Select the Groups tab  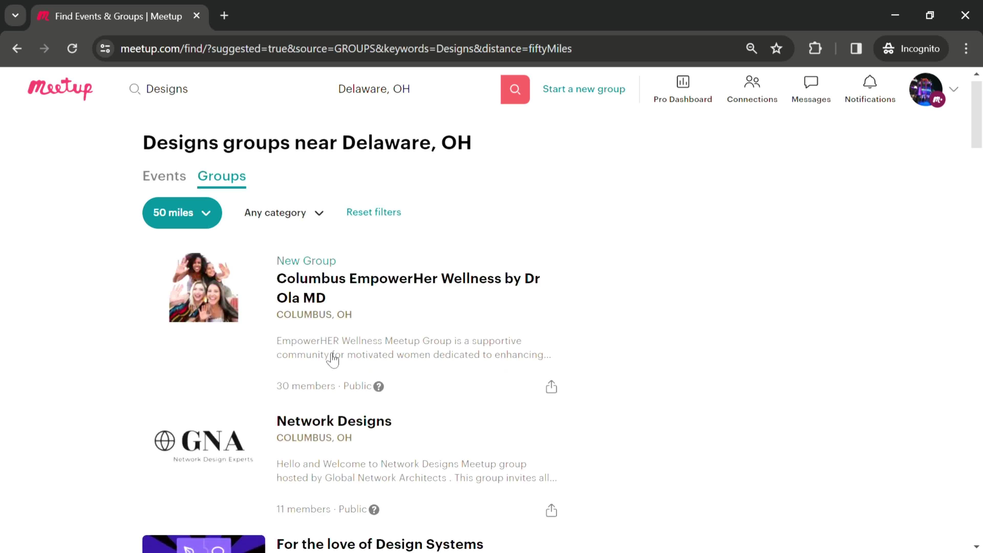[x=221, y=176]
